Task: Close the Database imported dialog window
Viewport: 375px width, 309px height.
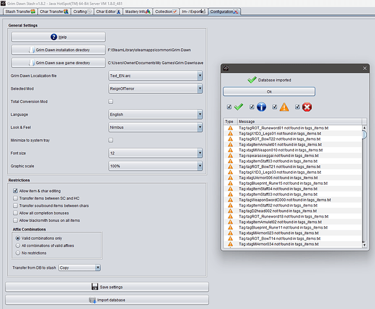Action: (x=364, y=68)
